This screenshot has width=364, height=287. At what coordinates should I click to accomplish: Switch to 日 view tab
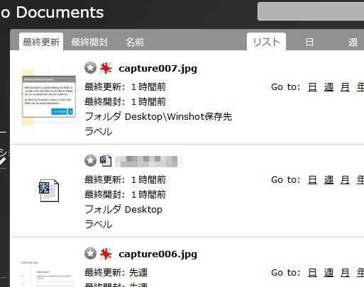[309, 43]
